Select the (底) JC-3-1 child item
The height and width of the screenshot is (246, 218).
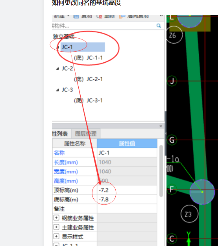(x=88, y=101)
